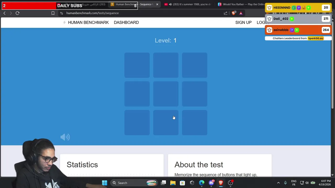This screenshot has width=335, height=188.
Task: Open network settings from the tray
Action: pos(302,183)
